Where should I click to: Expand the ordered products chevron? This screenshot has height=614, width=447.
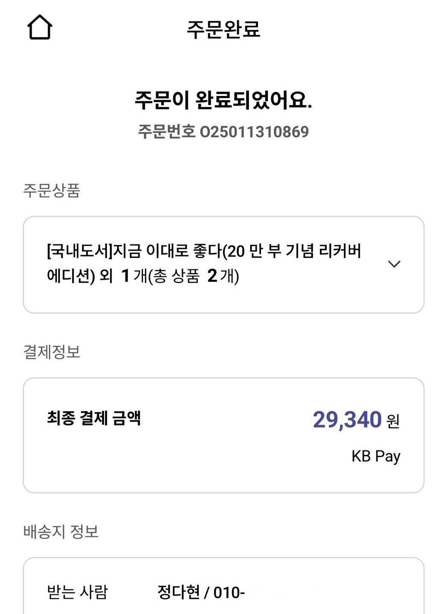click(x=394, y=264)
